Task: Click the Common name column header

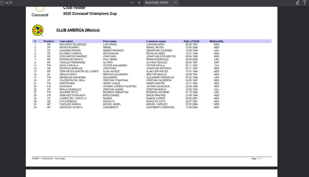Action: click(156, 41)
